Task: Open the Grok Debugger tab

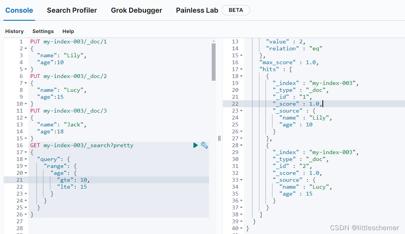Action: point(136,10)
